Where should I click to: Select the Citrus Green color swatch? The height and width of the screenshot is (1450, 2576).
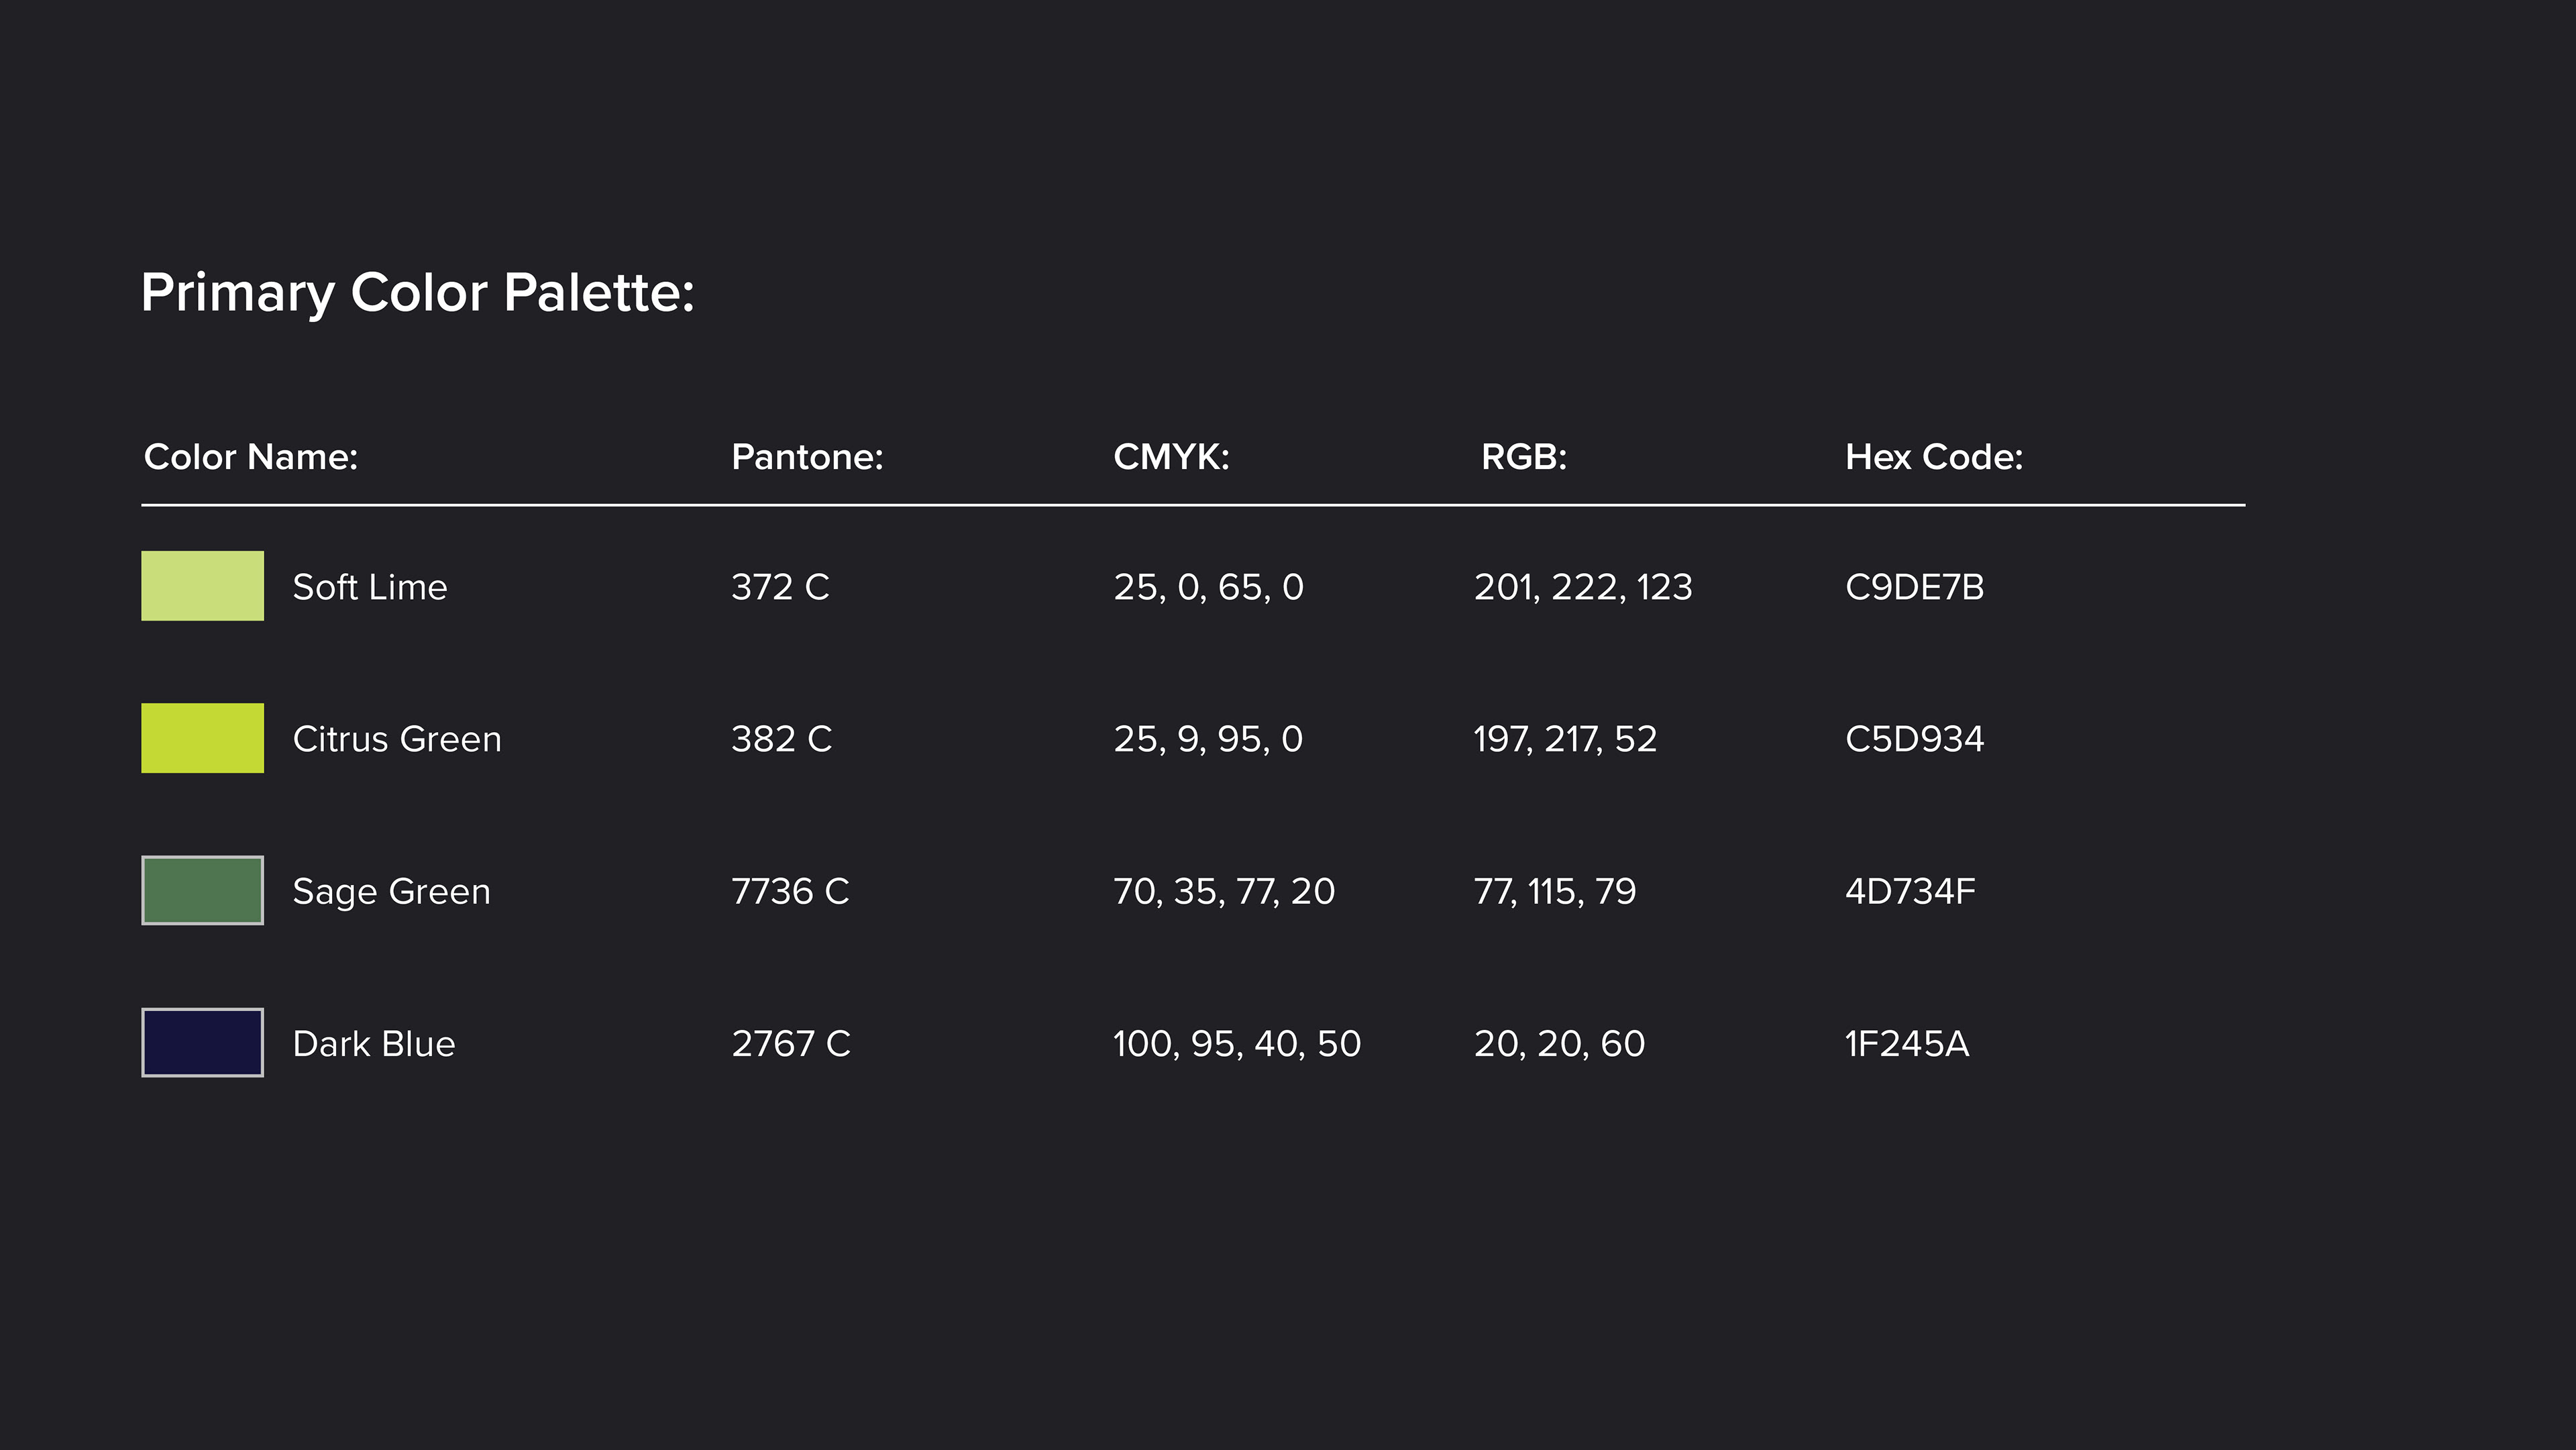click(x=202, y=738)
